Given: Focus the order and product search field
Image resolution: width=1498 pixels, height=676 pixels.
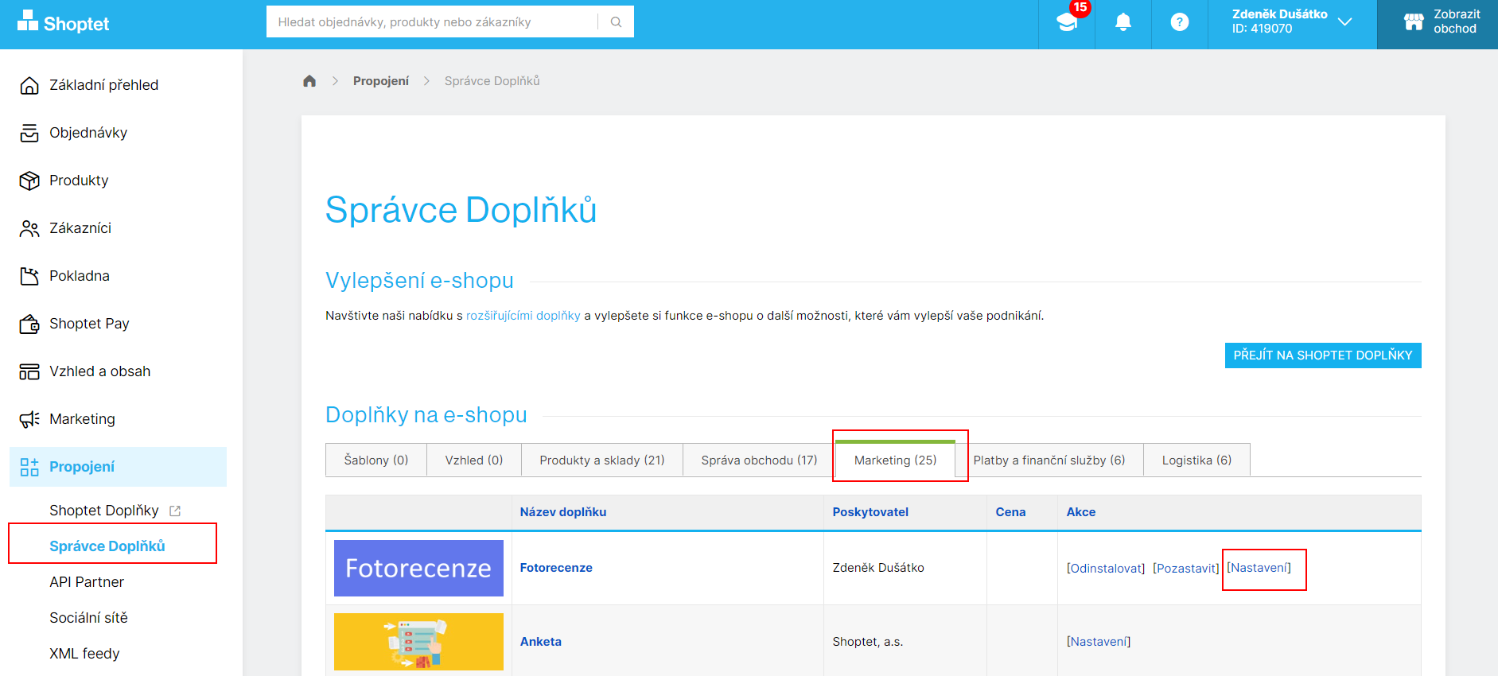Looking at the screenshot, I should click(x=432, y=22).
